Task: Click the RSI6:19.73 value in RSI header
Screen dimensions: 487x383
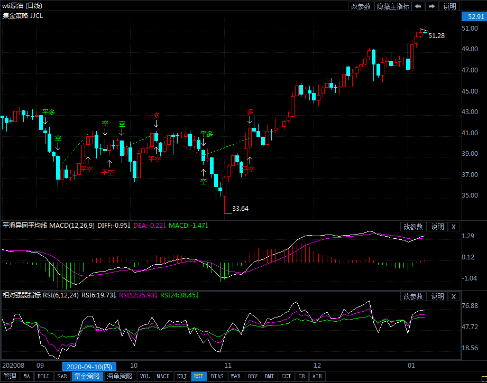Action: 99,295
